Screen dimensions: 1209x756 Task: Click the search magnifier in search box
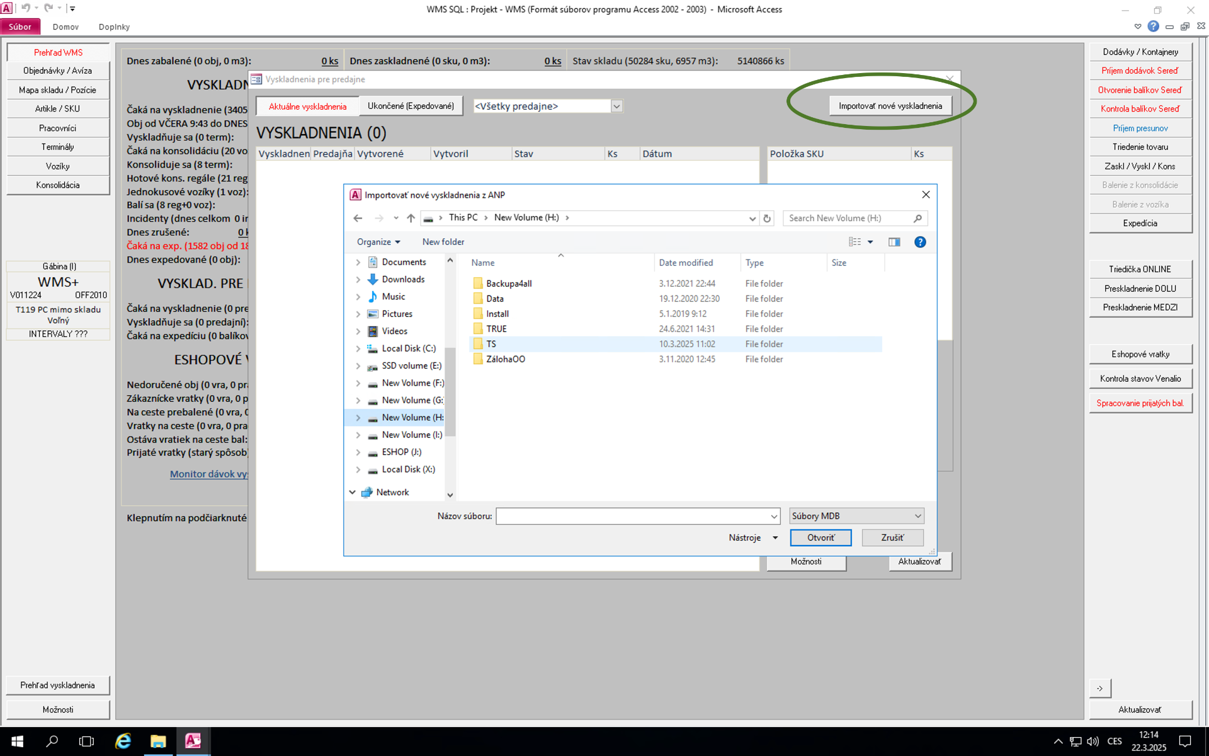(x=917, y=218)
